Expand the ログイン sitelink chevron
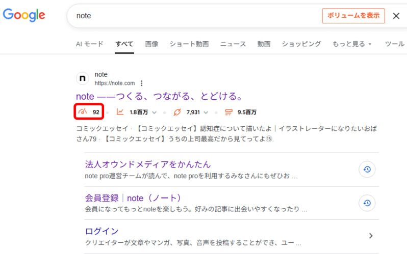The height and width of the screenshot is (254, 407). coord(371,236)
